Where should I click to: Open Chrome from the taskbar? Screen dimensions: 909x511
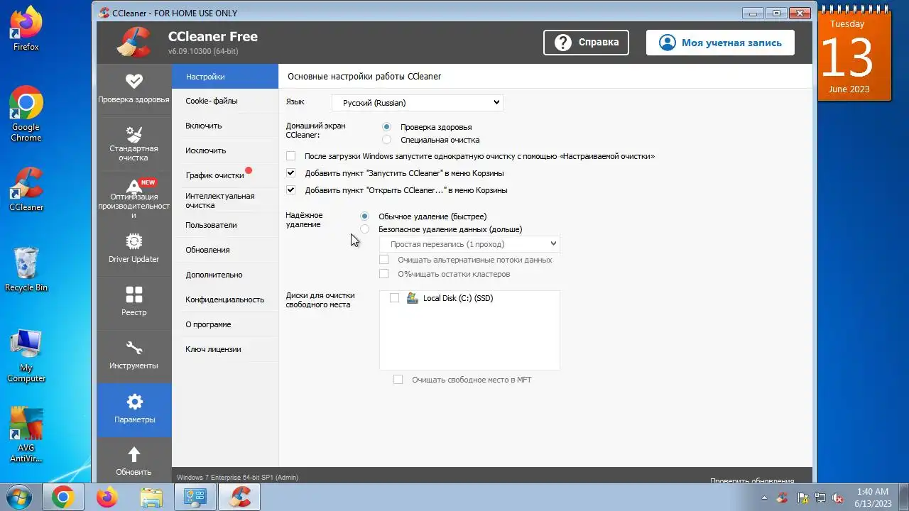(x=62, y=497)
